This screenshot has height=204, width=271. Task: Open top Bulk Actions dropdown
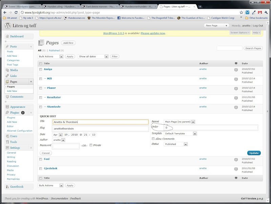50,56
